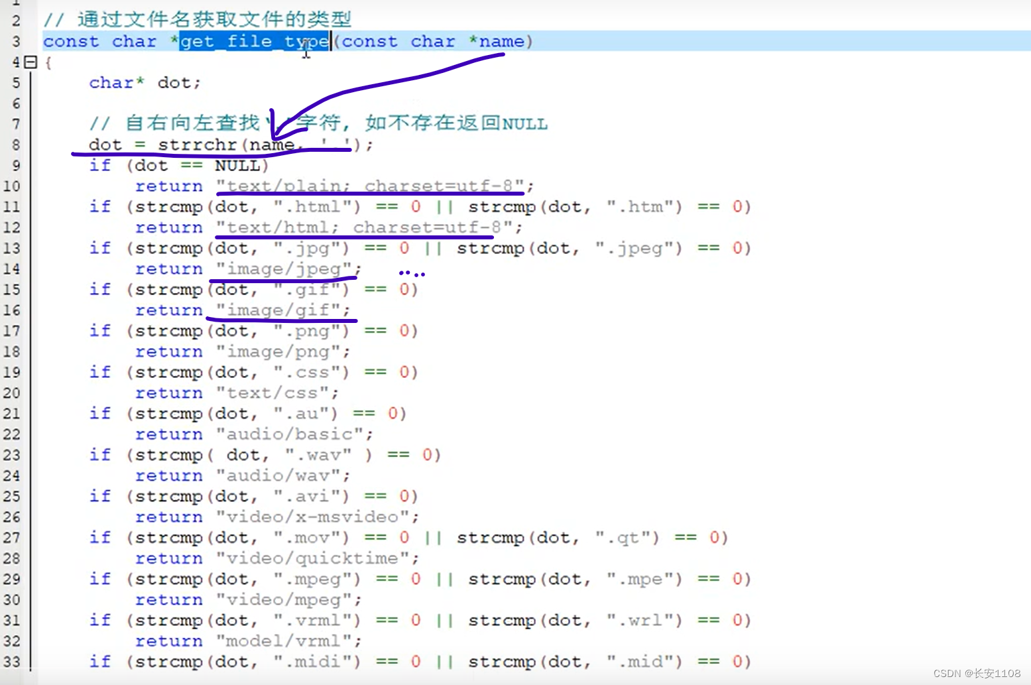Viewport: 1031px width, 685px height.
Task: Click the underlined "image/jpeg" return string
Action: 285,269
